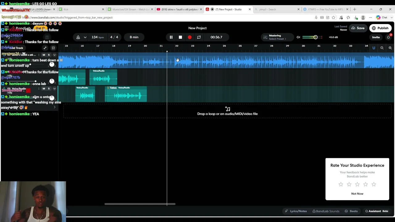
Task: Open a new browser tab with the plus
Action: click(355, 9)
